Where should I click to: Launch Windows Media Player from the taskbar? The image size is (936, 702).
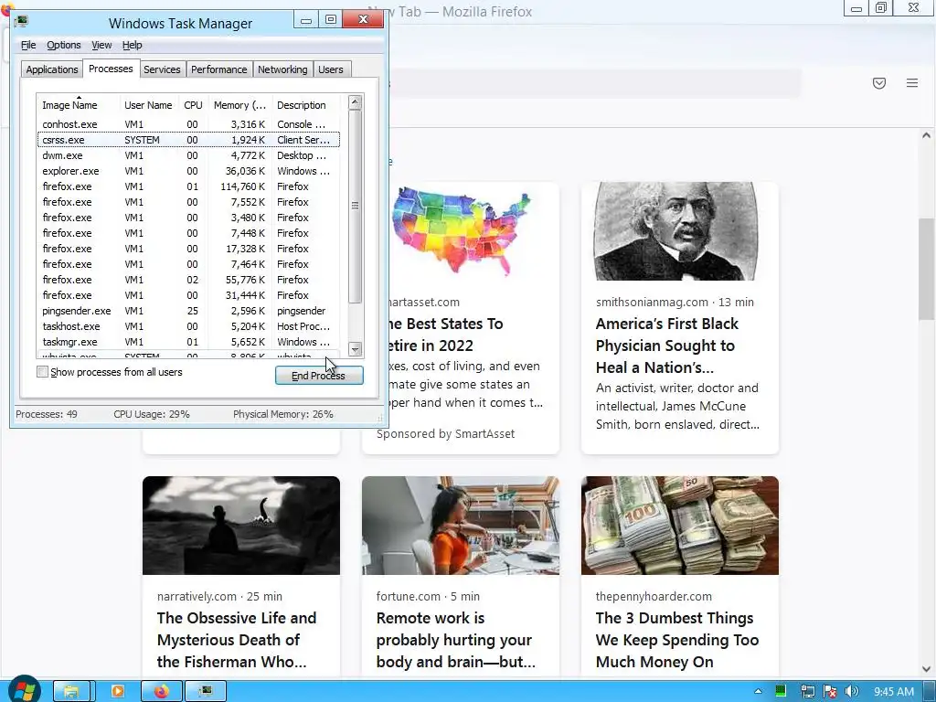118,691
